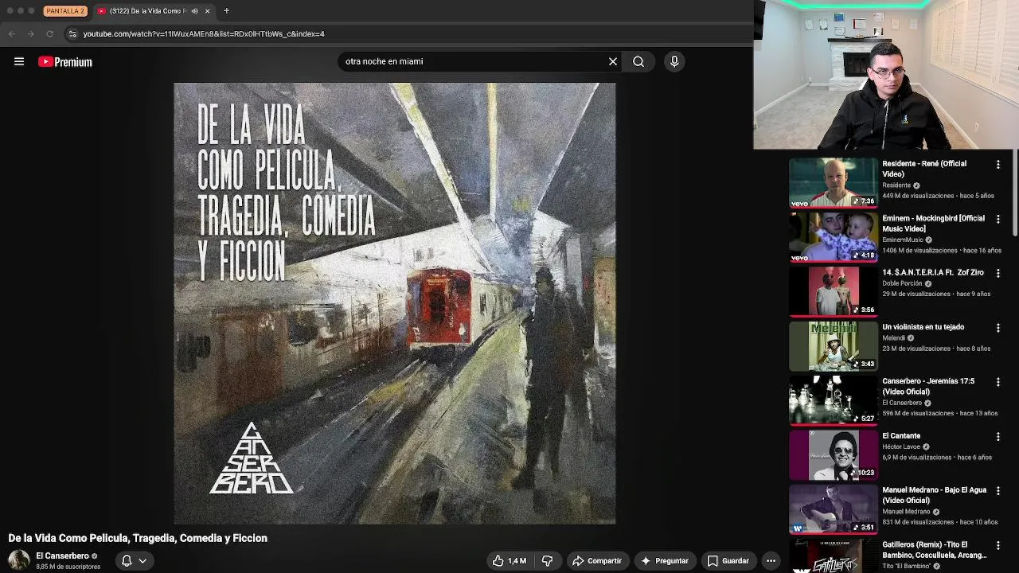Open 14. $.A.N.T.E.R.I.A Ft. Zof Ziro title
The image size is (1019, 573).
[933, 272]
